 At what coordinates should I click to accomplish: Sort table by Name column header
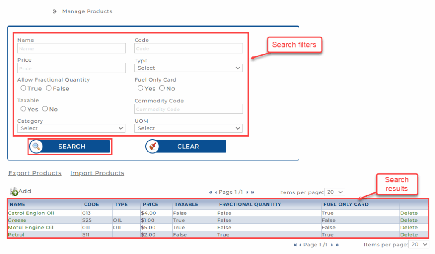[x=17, y=204]
